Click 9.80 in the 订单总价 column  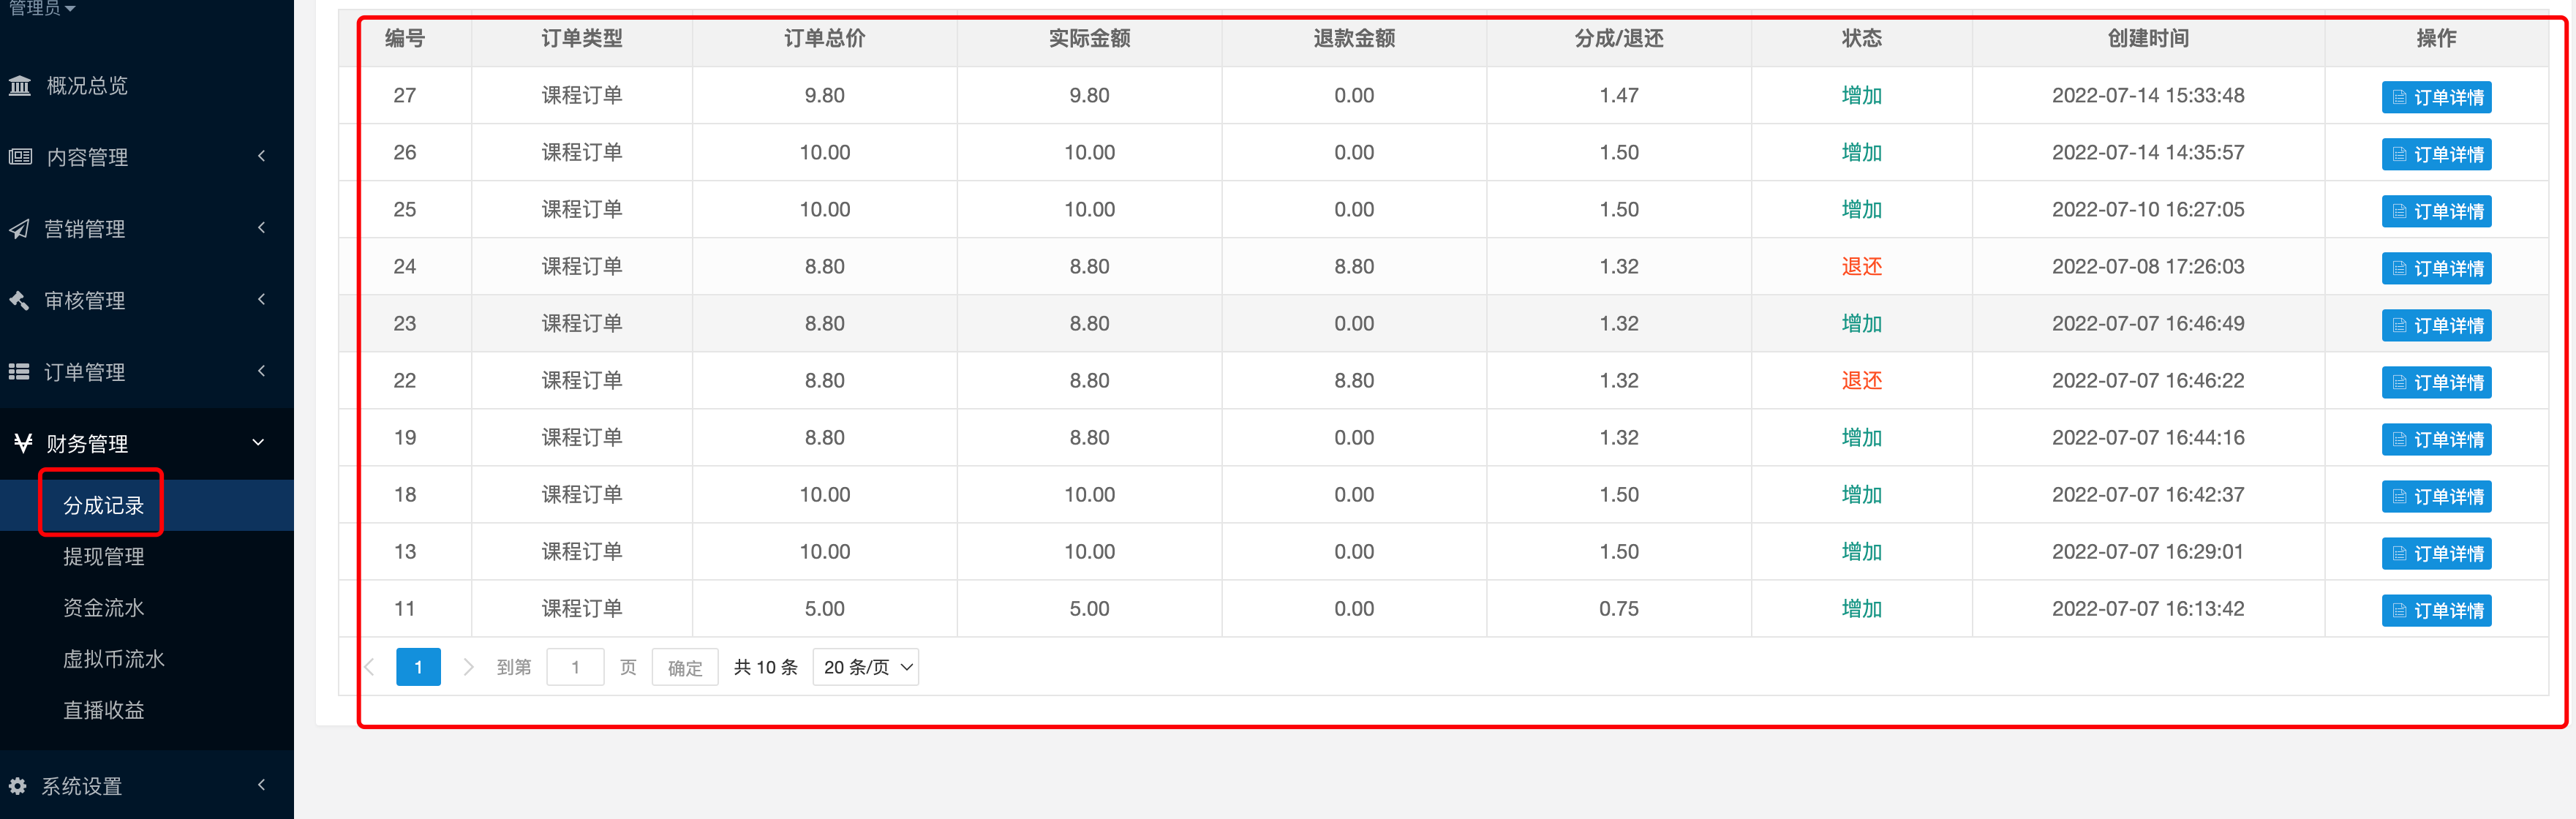[x=824, y=95]
